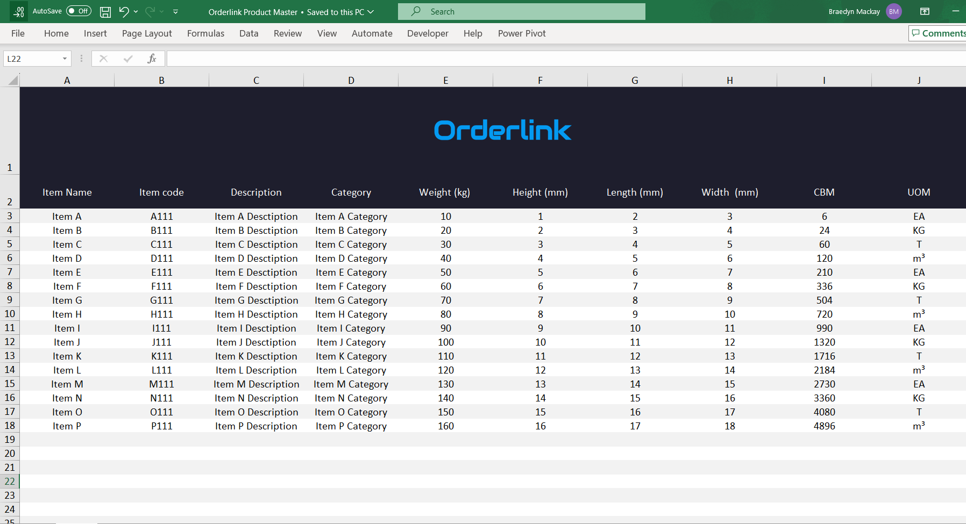The height and width of the screenshot is (524, 966).
Task: Open the Automate tab
Action: [372, 33]
